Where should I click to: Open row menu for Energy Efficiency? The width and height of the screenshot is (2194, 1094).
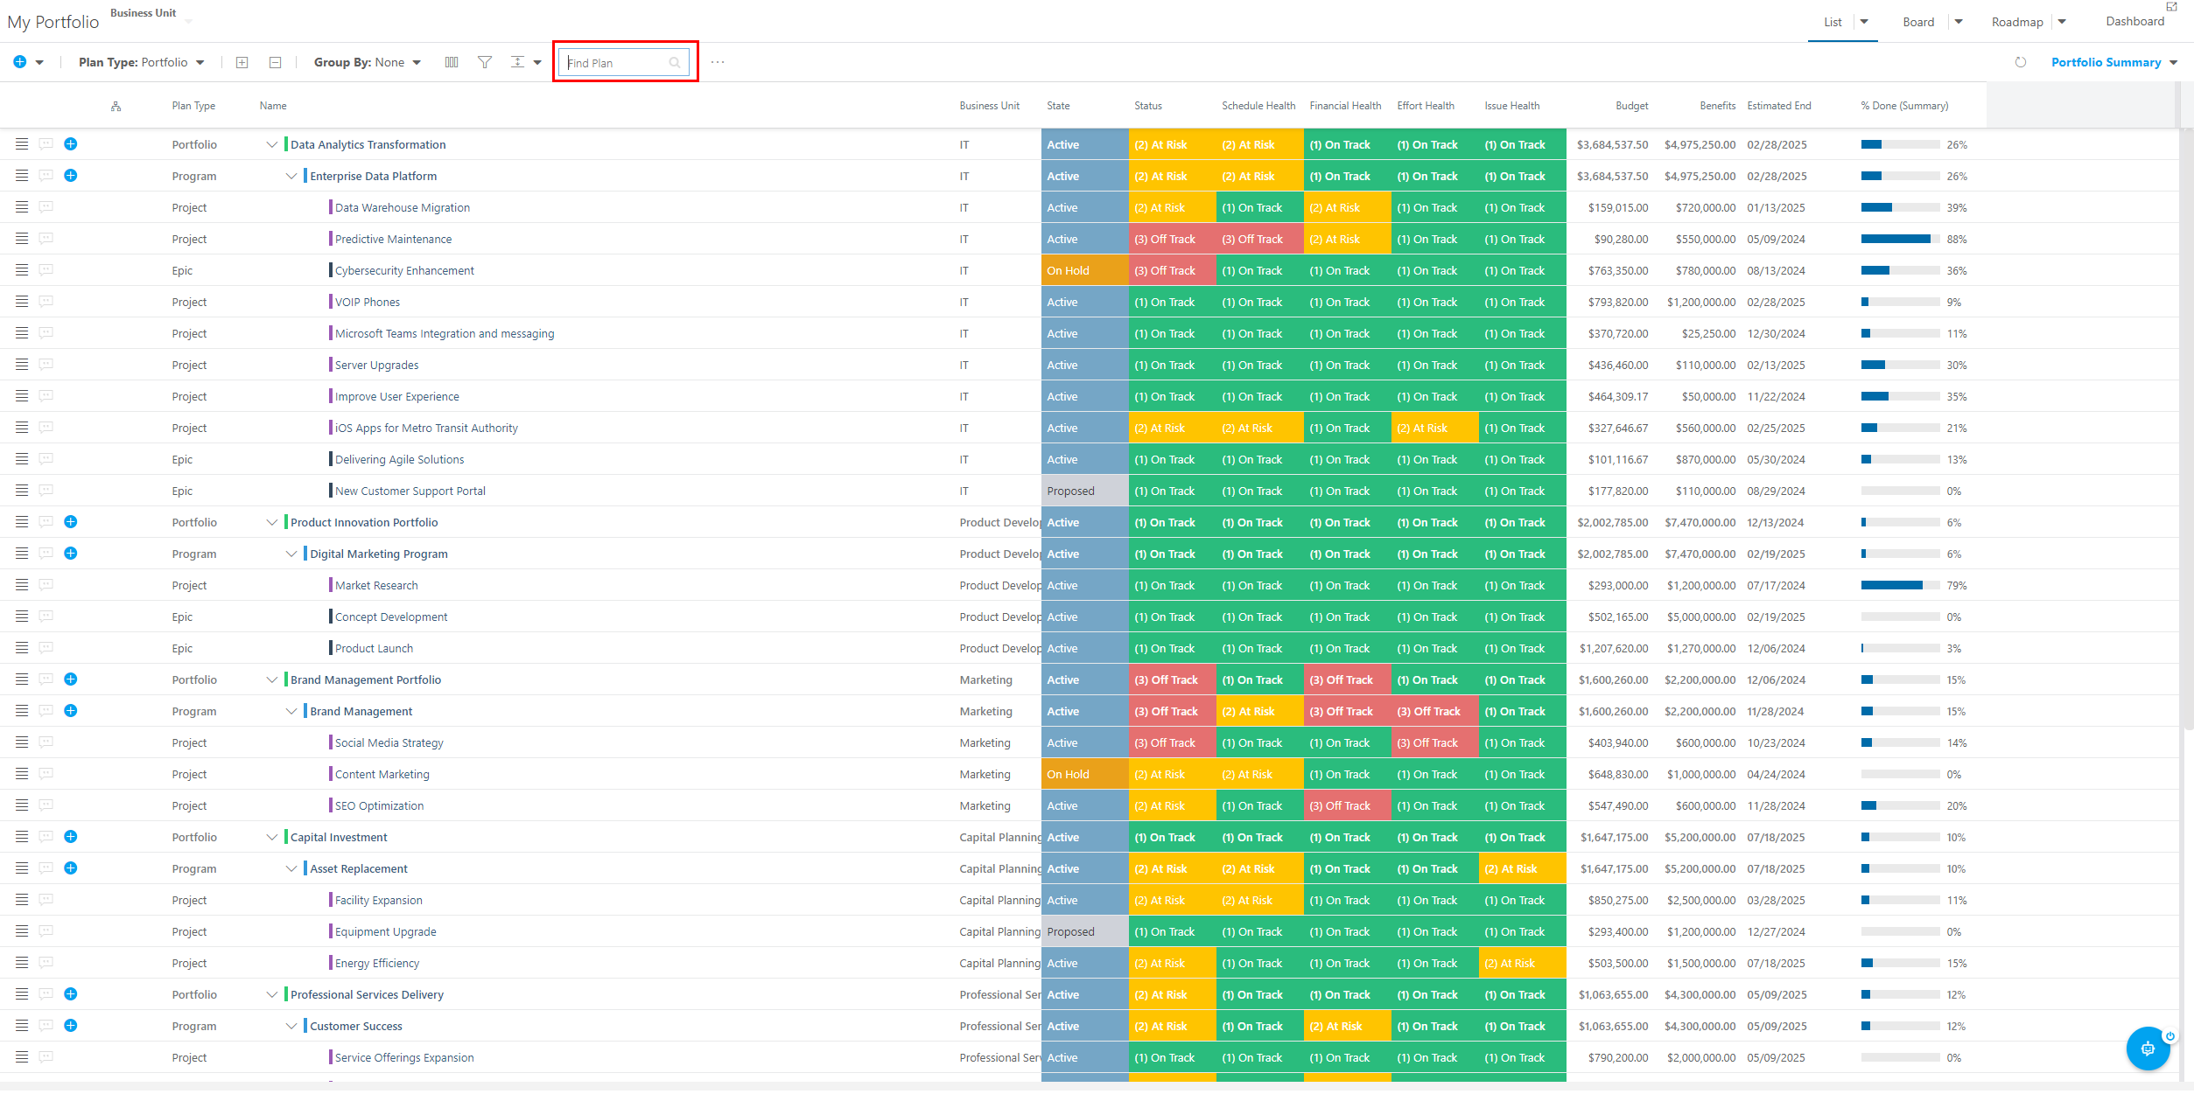[22, 963]
